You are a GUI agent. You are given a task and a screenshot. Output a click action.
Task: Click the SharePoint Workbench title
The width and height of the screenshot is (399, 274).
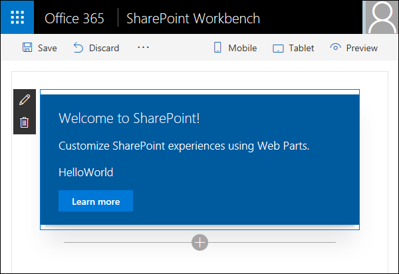[x=193, y=19]
